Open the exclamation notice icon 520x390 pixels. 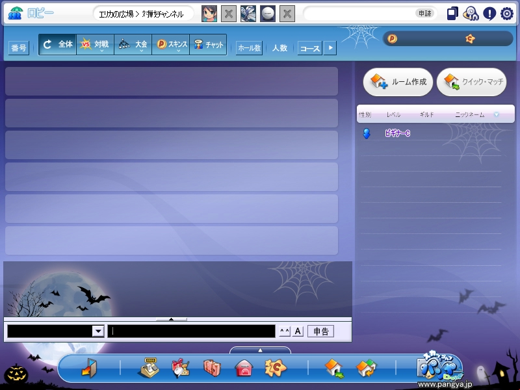[x=489, y=14]
